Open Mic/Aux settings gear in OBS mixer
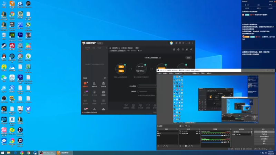This screenshot has width=276, height=155. 228,142
